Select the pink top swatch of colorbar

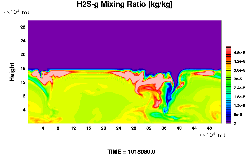[x=228, y=48]
